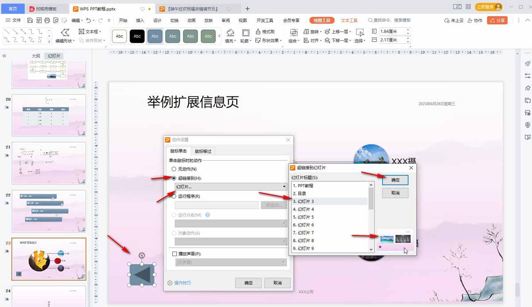The height and width of the screenshot is (307, 532).
Task: Click 取消 in the 动作设置 dialog
Action: tap(278, 283)
